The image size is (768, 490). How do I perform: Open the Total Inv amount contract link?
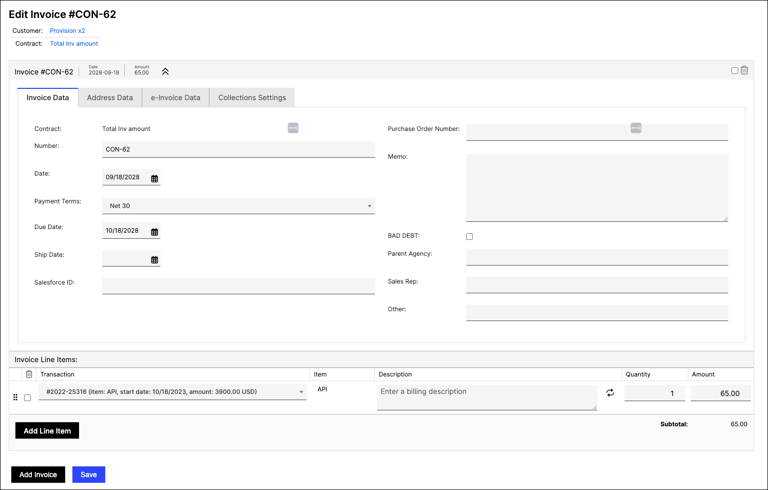74,44
